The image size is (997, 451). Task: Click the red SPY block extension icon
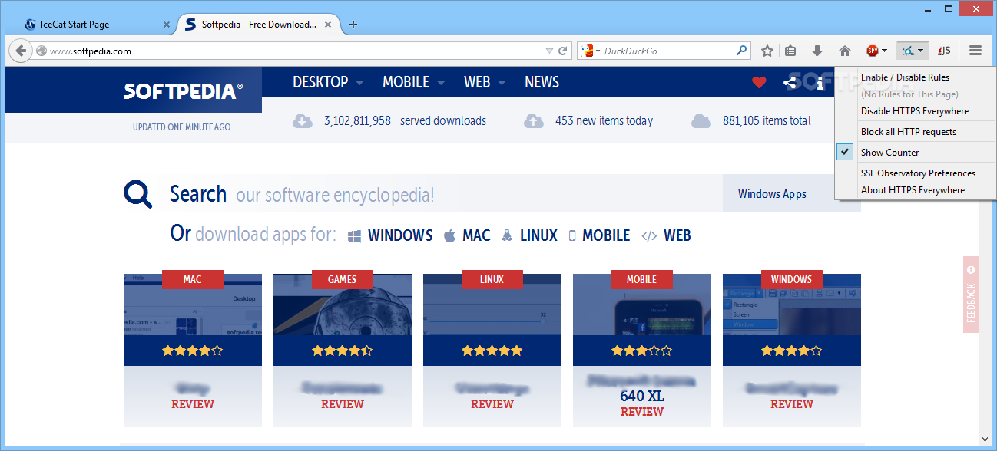point(873,51)
